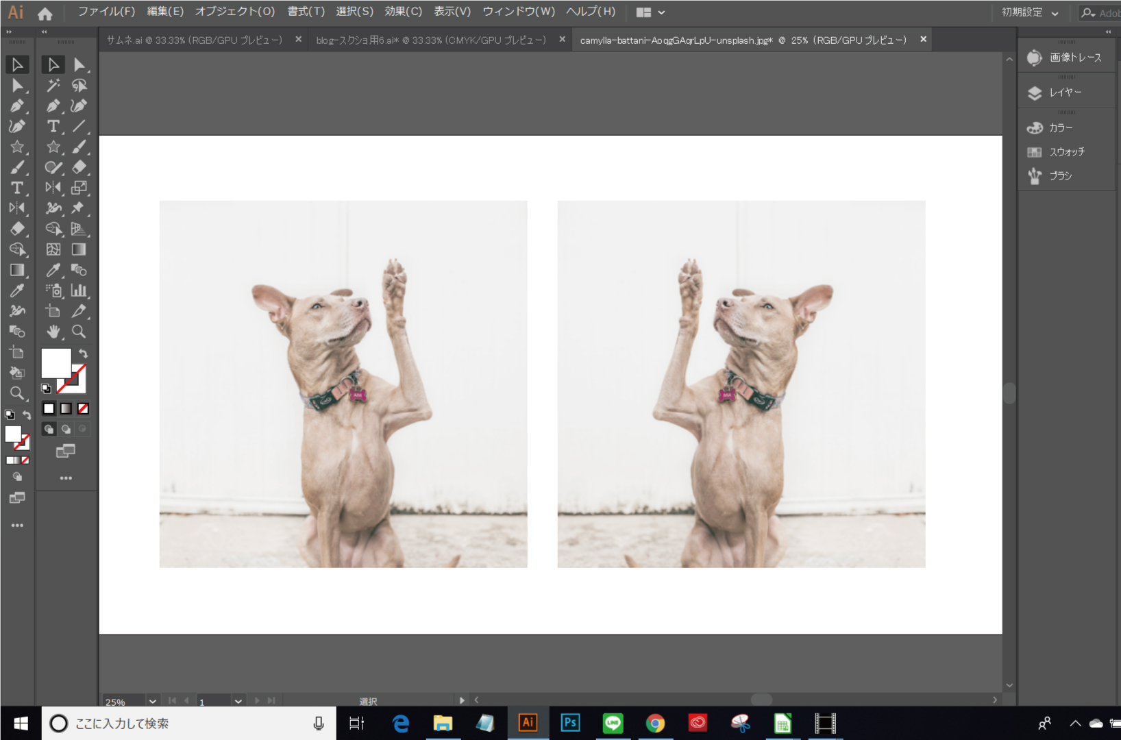Open the ウィンドウ(W) menu
This screenshot has height=740, width=1121.
(519, 12)
